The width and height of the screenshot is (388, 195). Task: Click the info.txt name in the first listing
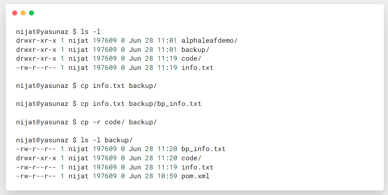coord(197,67)
